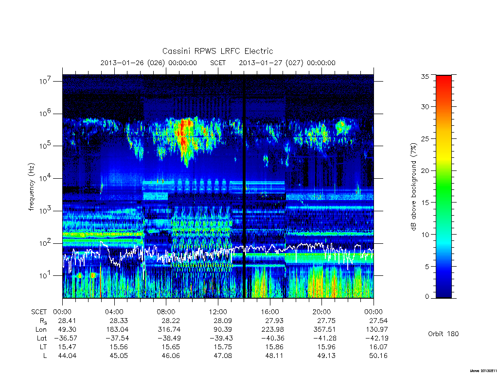Viewport: 498px width, 373px height.
Task: Click the 20 value on the color scale
Action: point(425,170)
